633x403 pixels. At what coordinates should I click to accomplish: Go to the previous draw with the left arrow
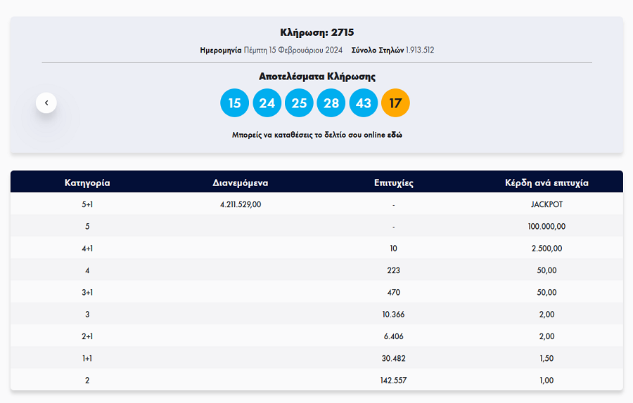pyautogui.click(x=46, y=103)
